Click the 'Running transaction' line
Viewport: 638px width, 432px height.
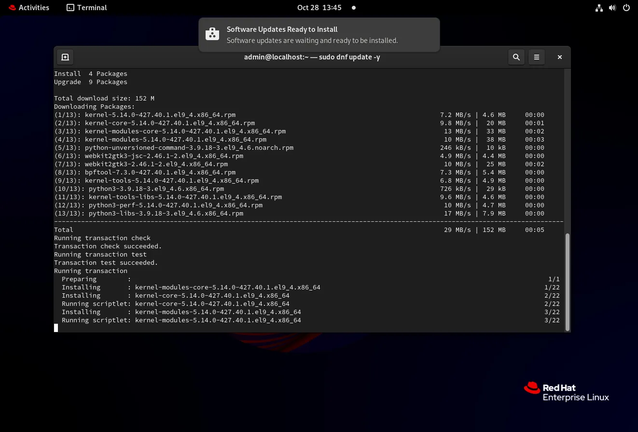click(x=91, y=271)
